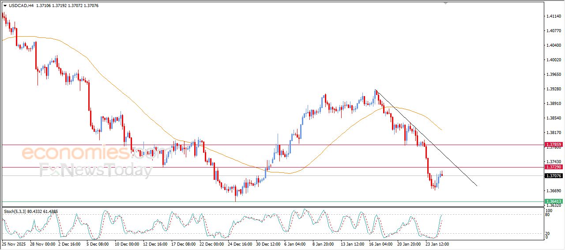Click the 1.41140 price axis label
Image resolution: width=565 pixels, height=250 pixels.
(x=553, y=16)
